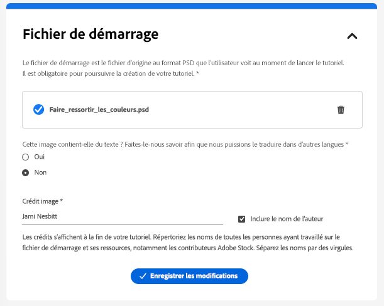Click the checkmark icon inside the save button
Screen dimensions: 384x306
(x=143, y=276)
